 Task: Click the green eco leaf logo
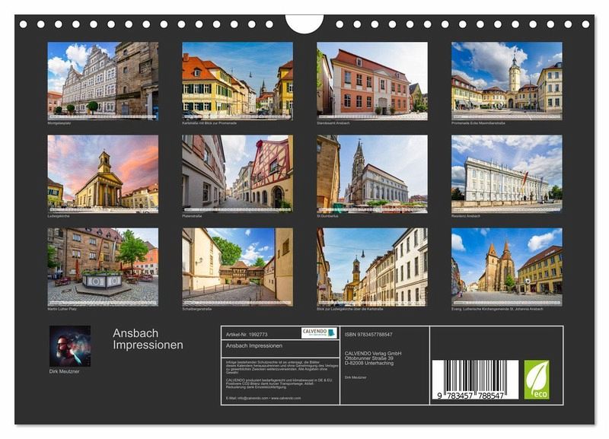pos(536,379)
